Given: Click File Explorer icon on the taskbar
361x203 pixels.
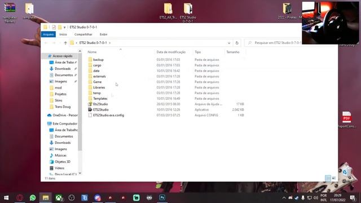Looking at the screenshot, I should coord(46,197).
